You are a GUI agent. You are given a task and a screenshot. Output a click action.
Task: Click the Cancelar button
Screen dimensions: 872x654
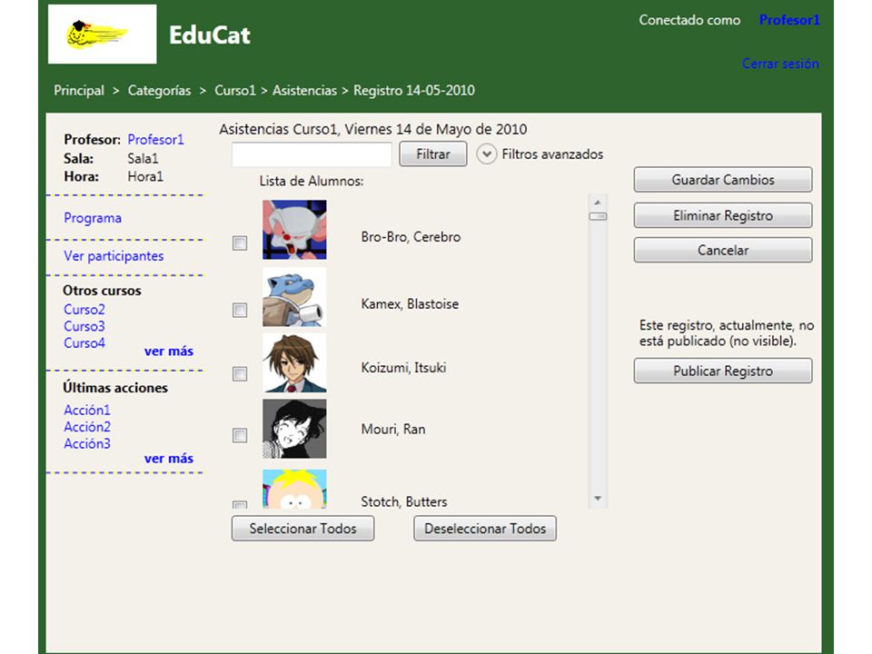pos(723,251)
